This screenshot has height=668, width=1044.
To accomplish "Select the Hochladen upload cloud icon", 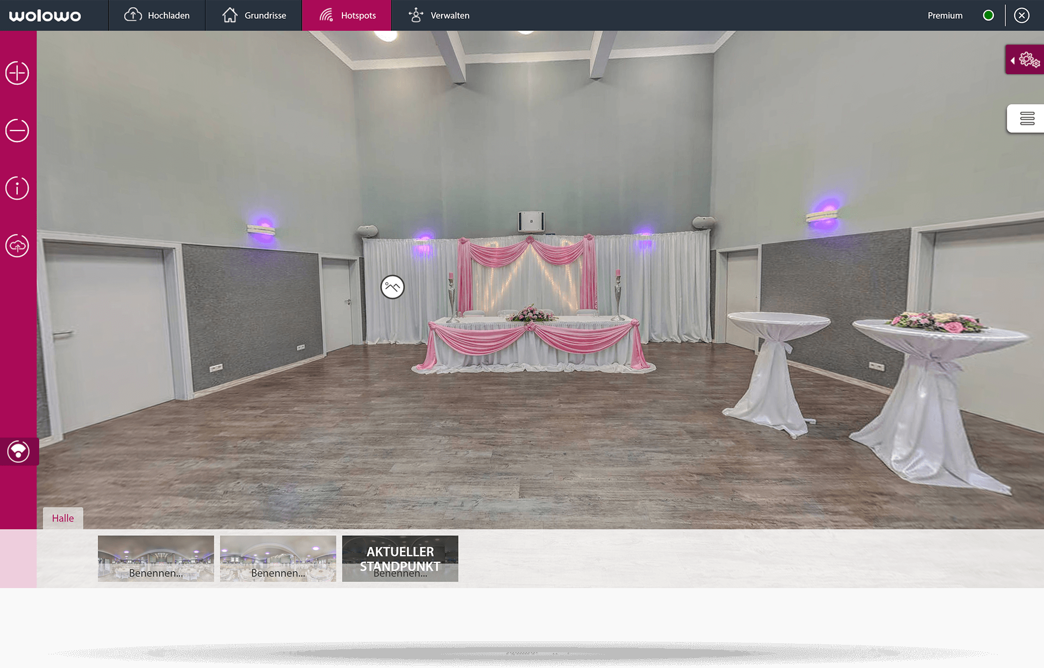I will click(134, 15).
